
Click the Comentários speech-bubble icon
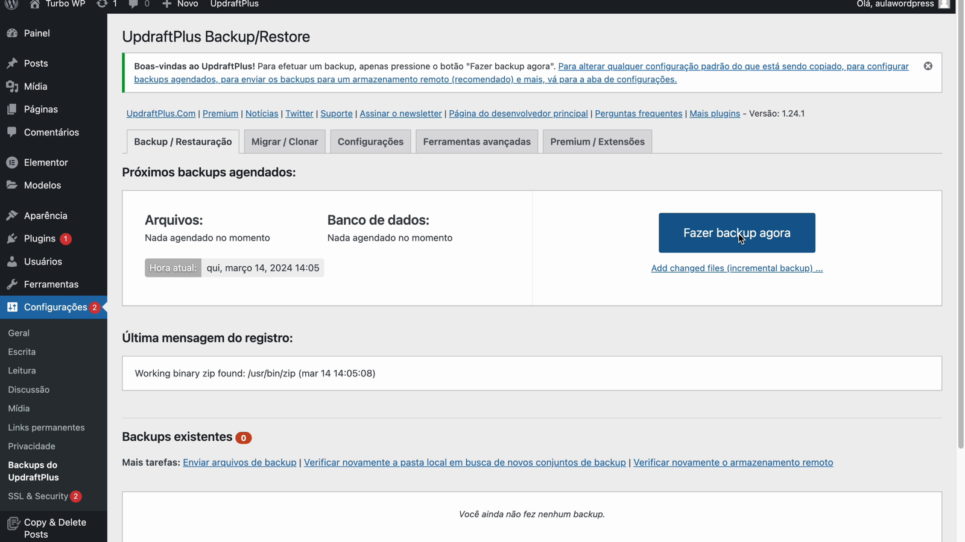coord(12,132)
